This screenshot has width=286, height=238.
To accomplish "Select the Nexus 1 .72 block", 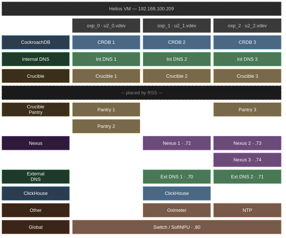I will click(x=177, y=143).
